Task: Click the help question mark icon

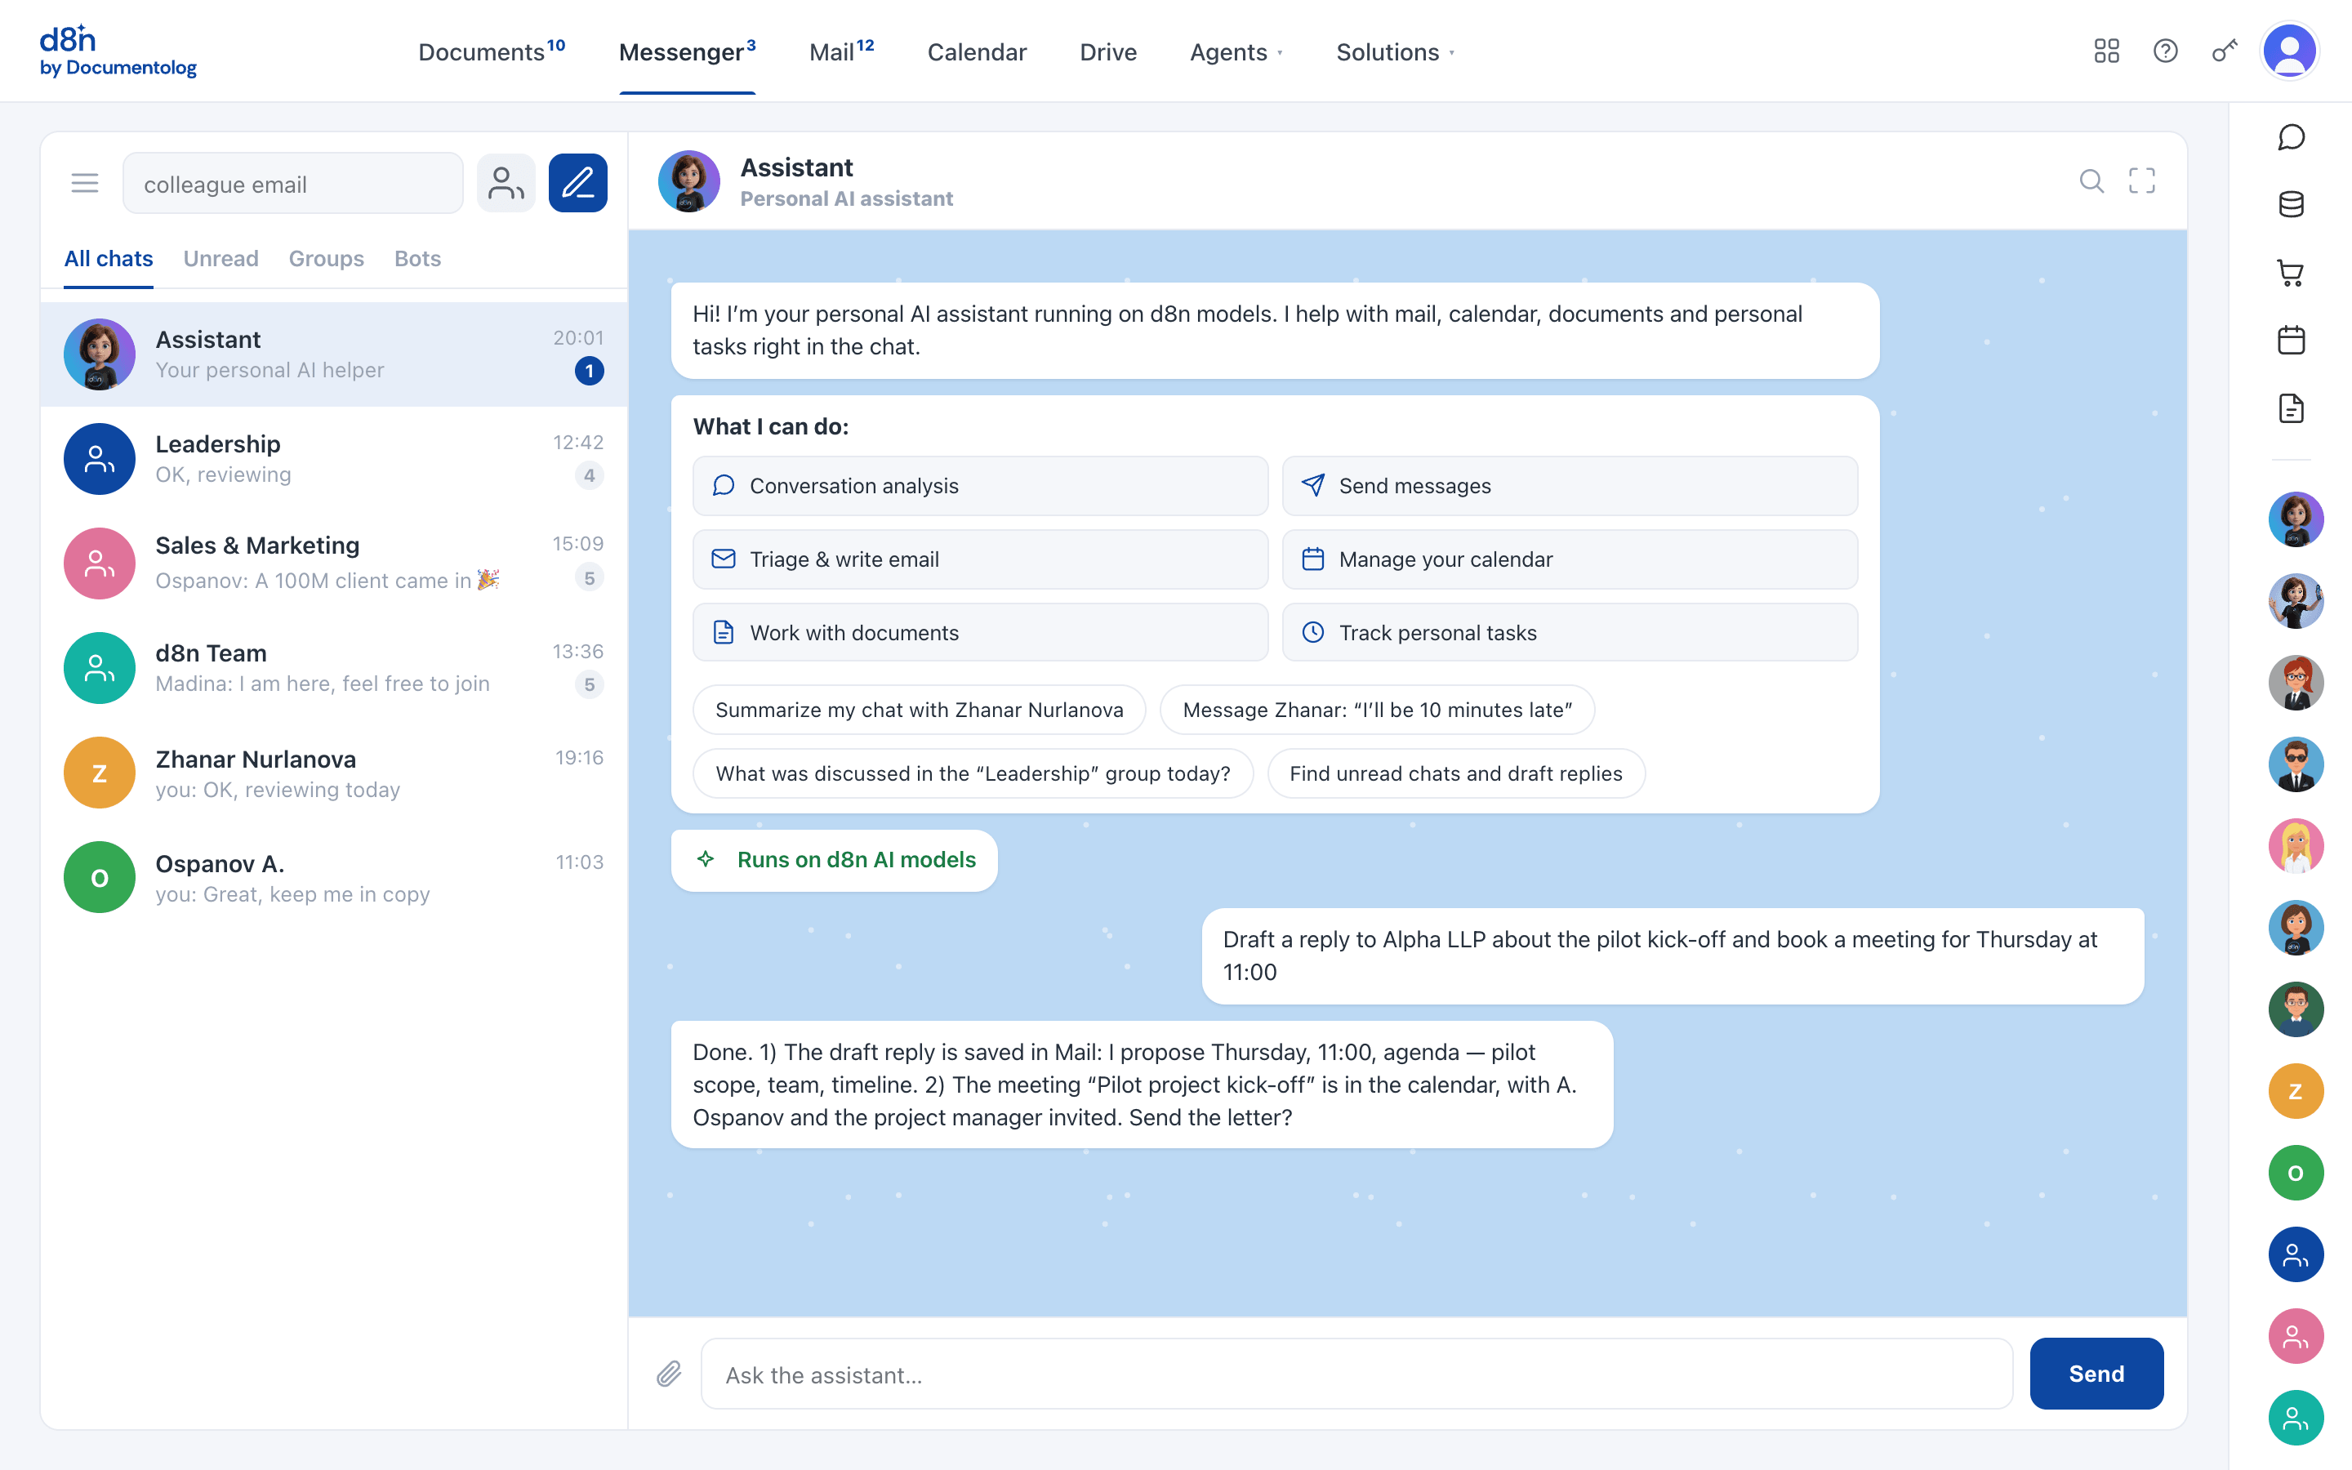Action: click(x=2166, y=51)
